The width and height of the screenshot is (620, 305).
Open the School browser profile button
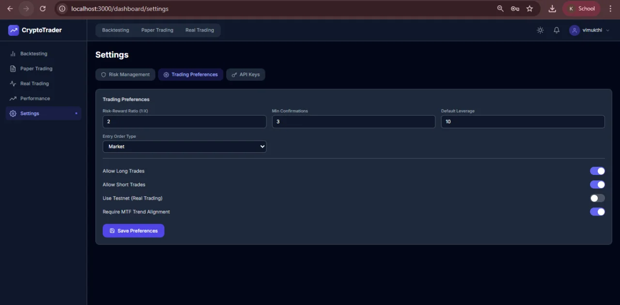[581, 9]
